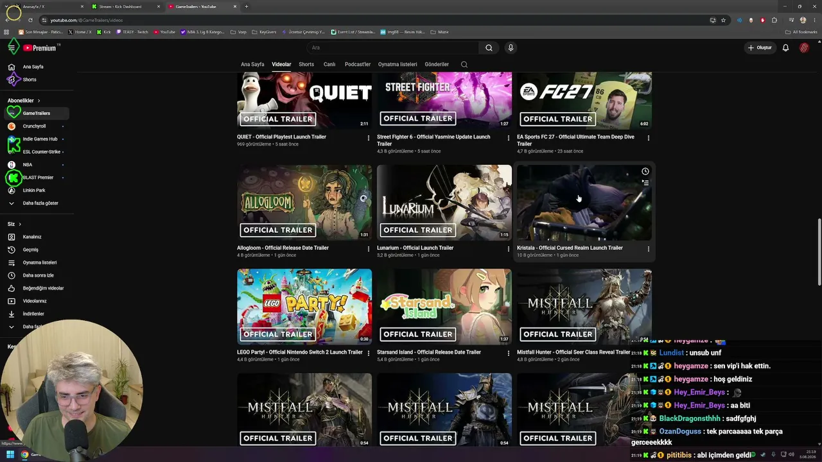Click the page vertical scrollbar thumb
This screenshot has width=822, height=462.
click(819, 252)
